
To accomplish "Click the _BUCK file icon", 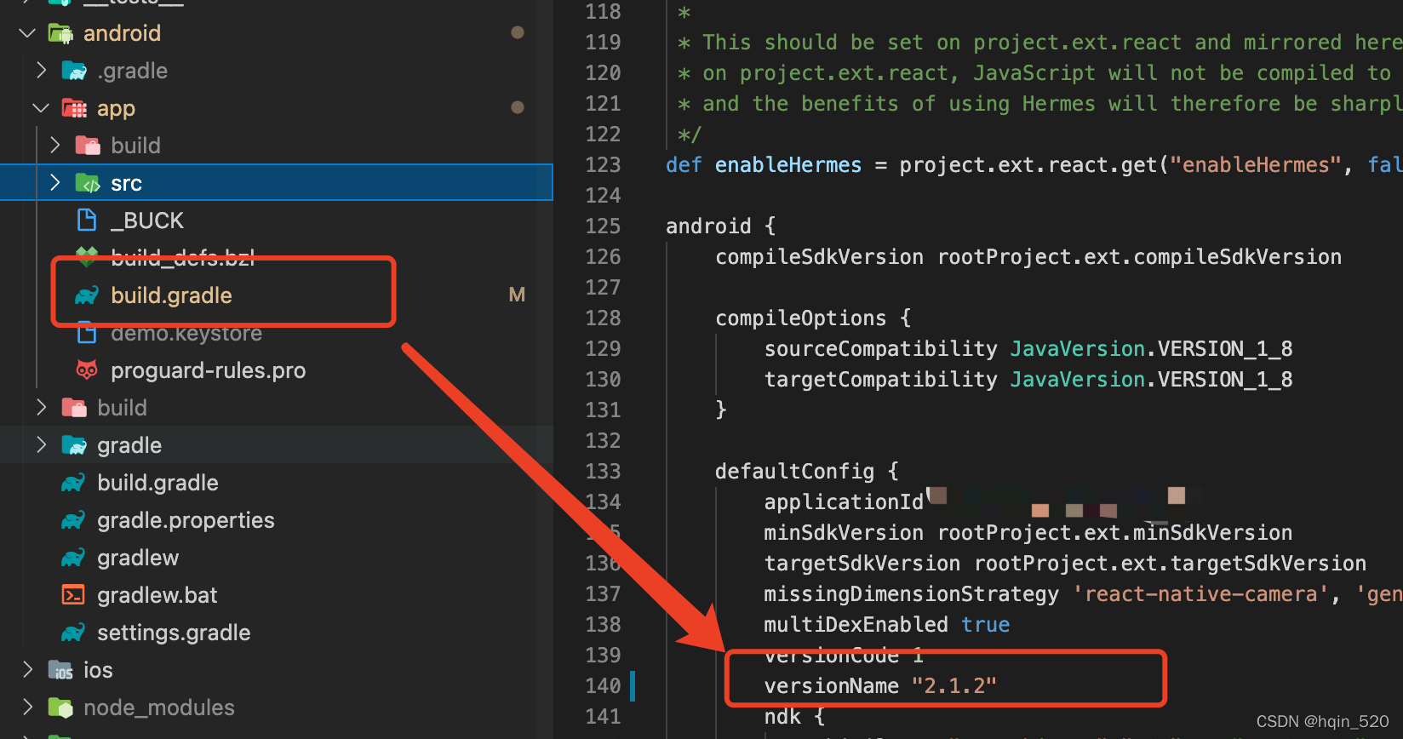I will pos(87,221).
